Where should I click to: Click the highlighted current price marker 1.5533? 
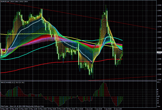(159, 52)
